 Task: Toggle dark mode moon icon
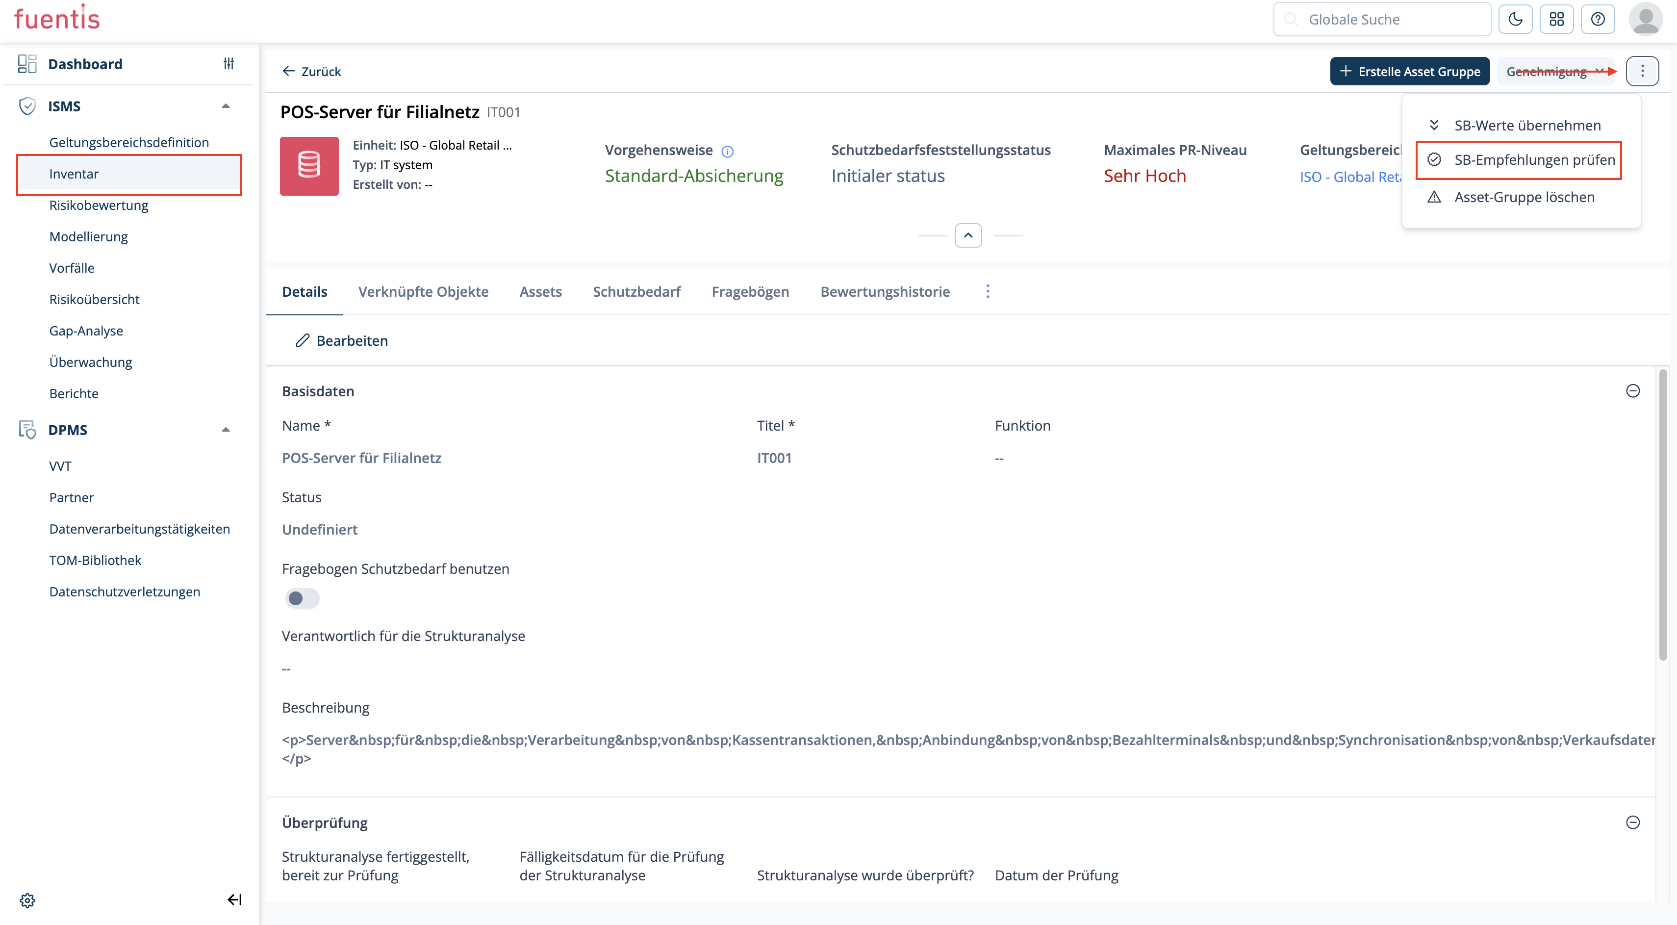[x=1515, y=20]
